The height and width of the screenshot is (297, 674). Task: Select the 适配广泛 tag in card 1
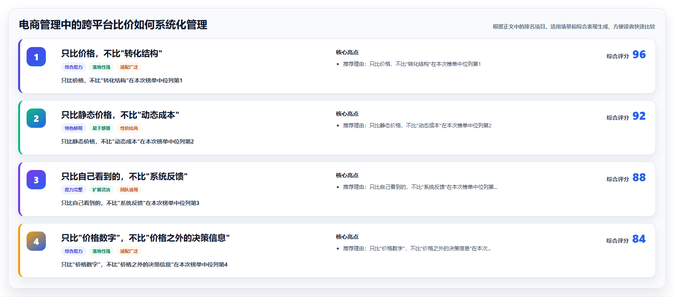coord(129,67)
